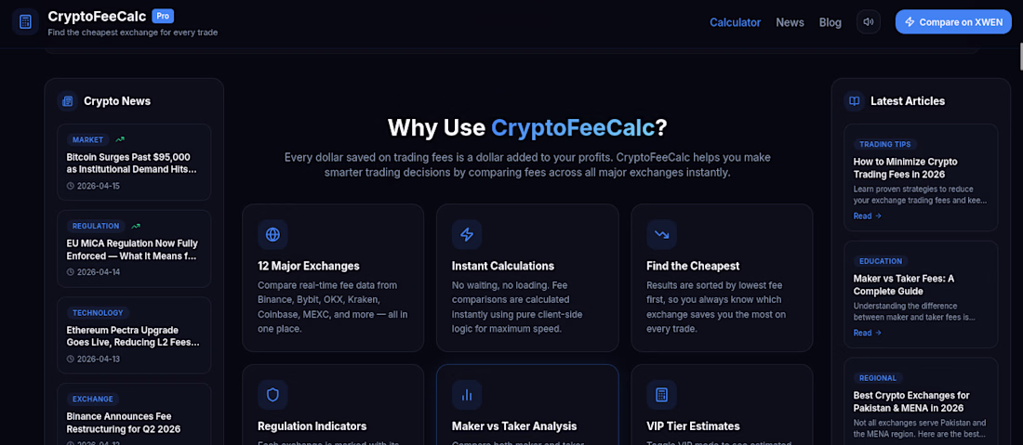
Task: Open EU MiCA Regulation news article
Action: (133, 249)
